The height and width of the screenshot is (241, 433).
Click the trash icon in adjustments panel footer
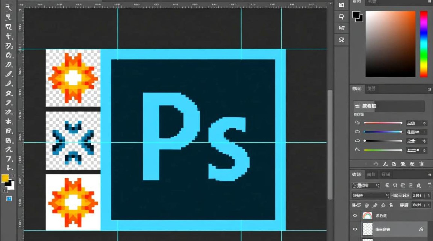coord(422,164)
